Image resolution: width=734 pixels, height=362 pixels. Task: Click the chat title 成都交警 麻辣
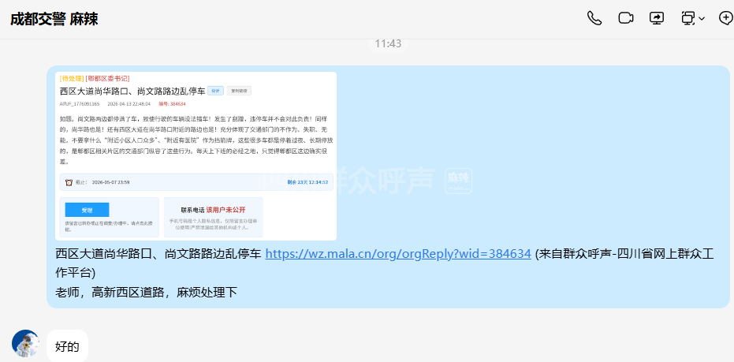pyautogui.click(x=54, y=19)
